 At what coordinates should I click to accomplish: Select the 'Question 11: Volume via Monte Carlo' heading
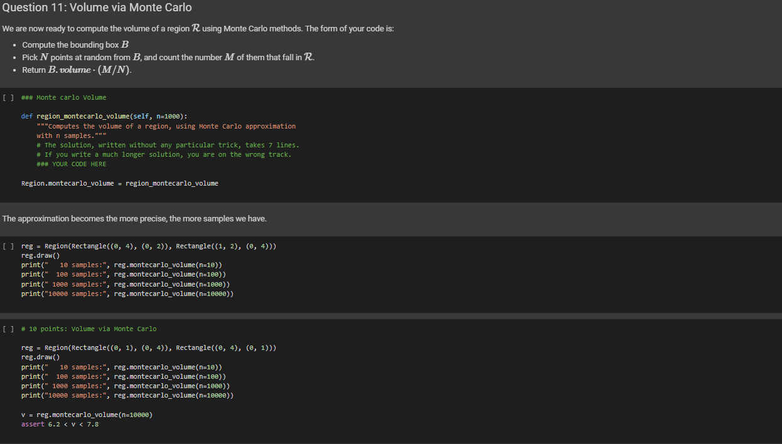[x=97, y=8]
